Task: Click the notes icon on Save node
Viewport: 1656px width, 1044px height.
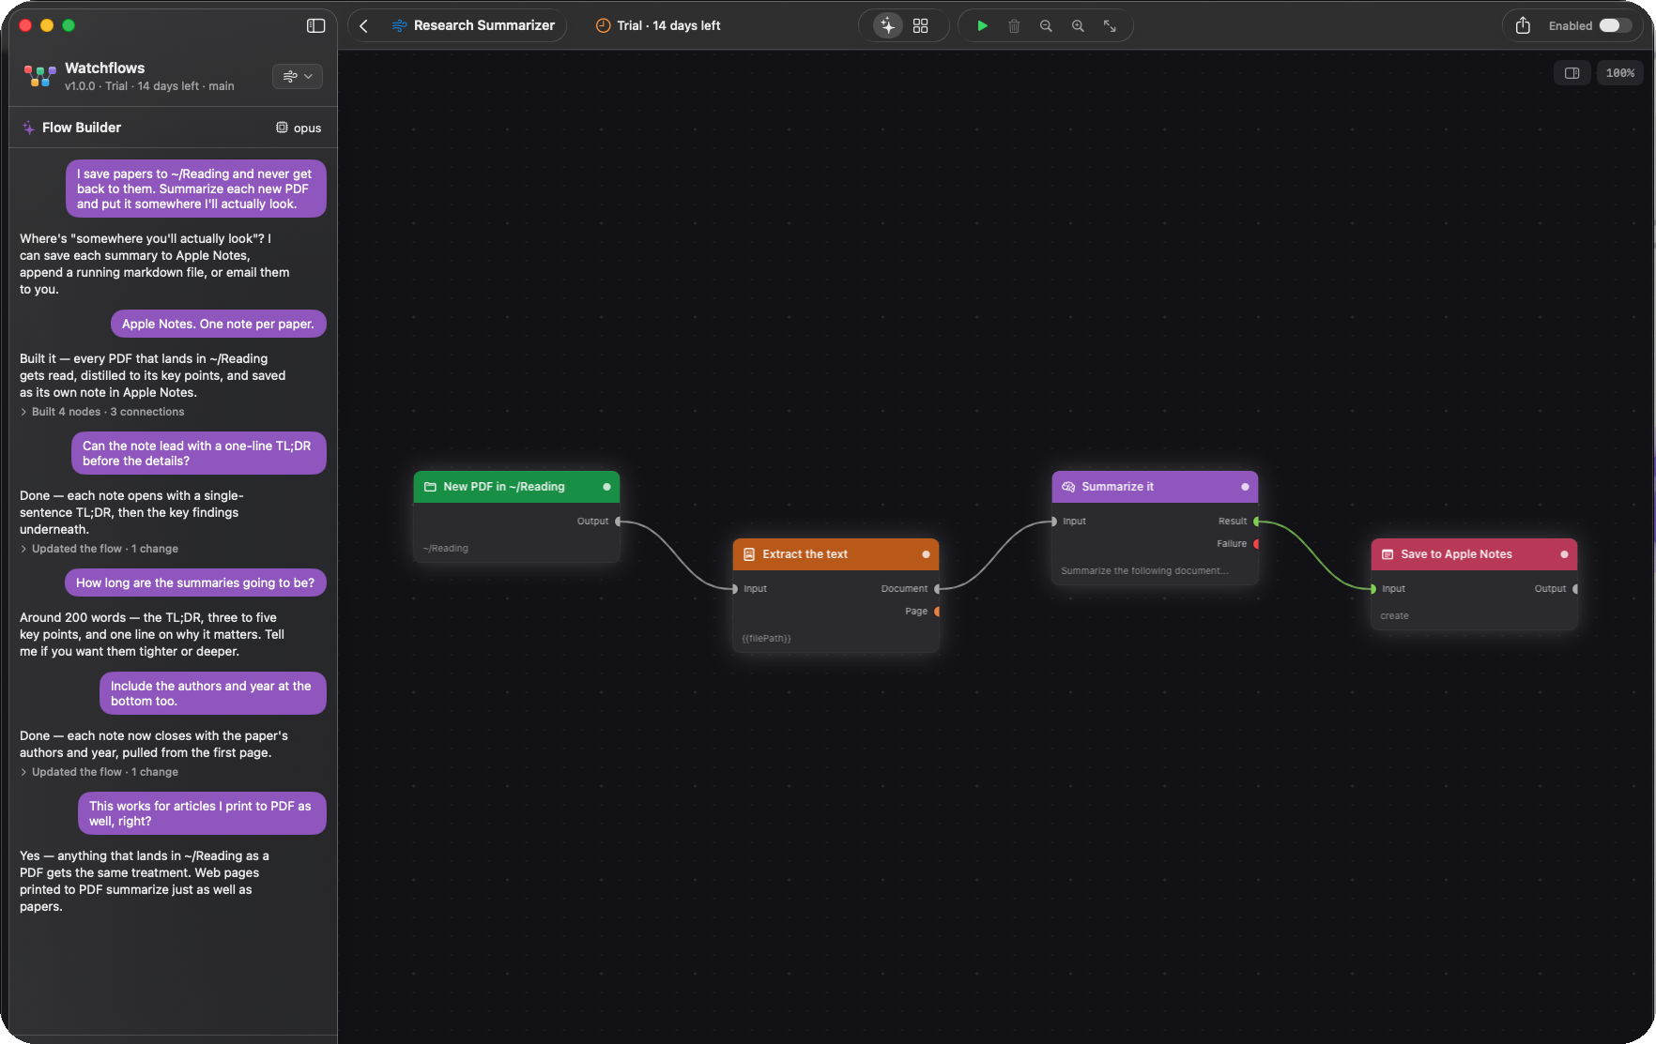Action: click(x=1388, y=554)
